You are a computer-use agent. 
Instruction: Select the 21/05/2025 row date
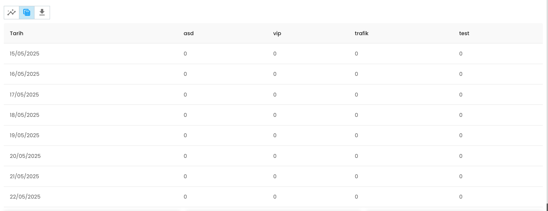click(x=24, y=176)
